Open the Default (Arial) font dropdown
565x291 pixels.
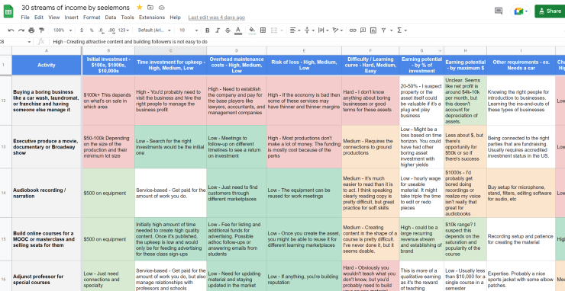click(x=154, y=30)
